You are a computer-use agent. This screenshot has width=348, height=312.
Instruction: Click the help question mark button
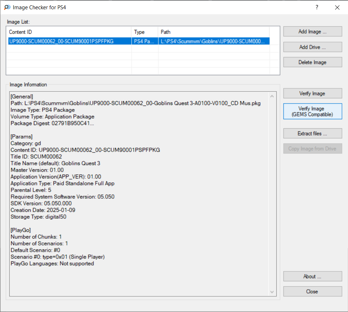pyautogui.click(x=317, y=7)
